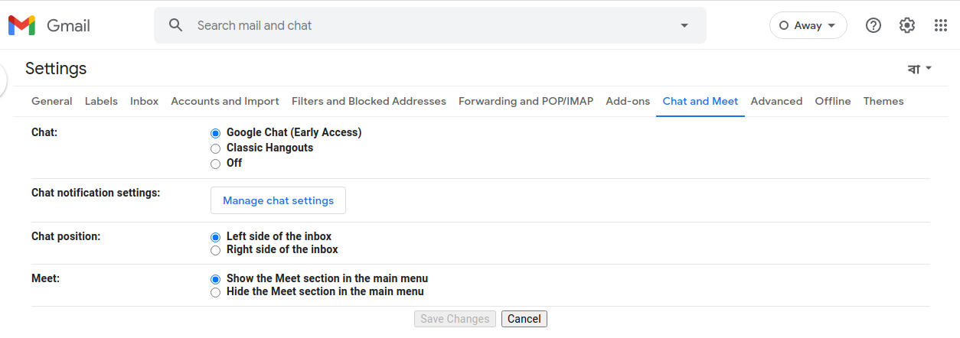Select Right side of the inbox
Viewport: 960px width, 338px height.
216,250
